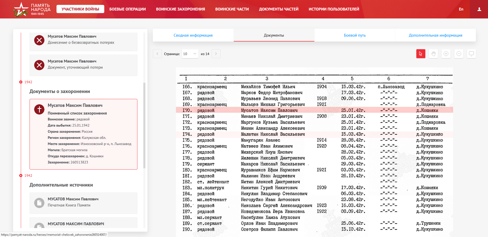The height and width of the screenshot is (237, 488).
Task: Open the Боевой путь tab
Action: [354, 35]
